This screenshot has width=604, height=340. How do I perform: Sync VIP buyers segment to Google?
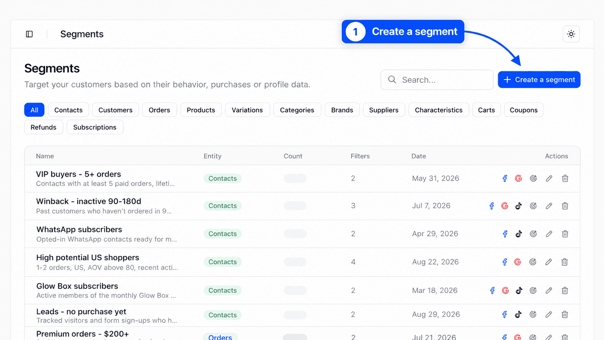(x=518, y=178)
